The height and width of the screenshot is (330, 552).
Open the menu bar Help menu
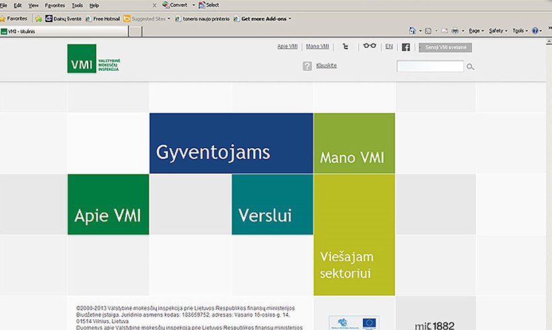click(x=94, y=5)
